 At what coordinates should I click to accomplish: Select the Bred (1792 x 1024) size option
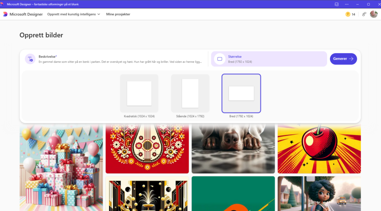click(241, 93)
